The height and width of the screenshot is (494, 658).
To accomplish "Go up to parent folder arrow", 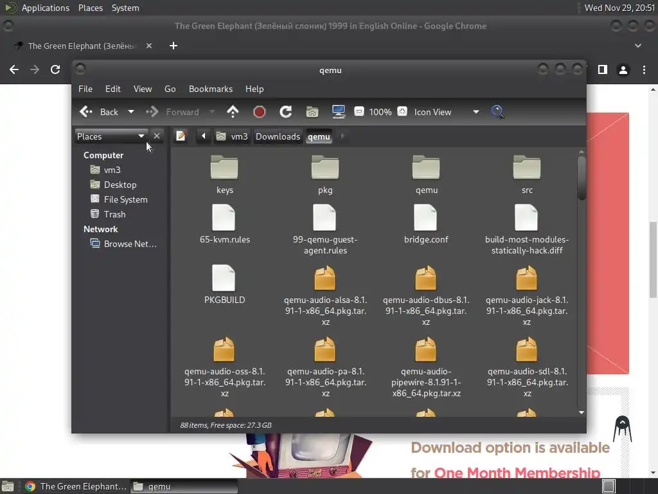I will pos(233,112).
